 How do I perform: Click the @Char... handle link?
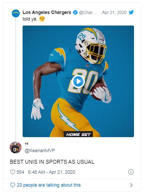88,12
